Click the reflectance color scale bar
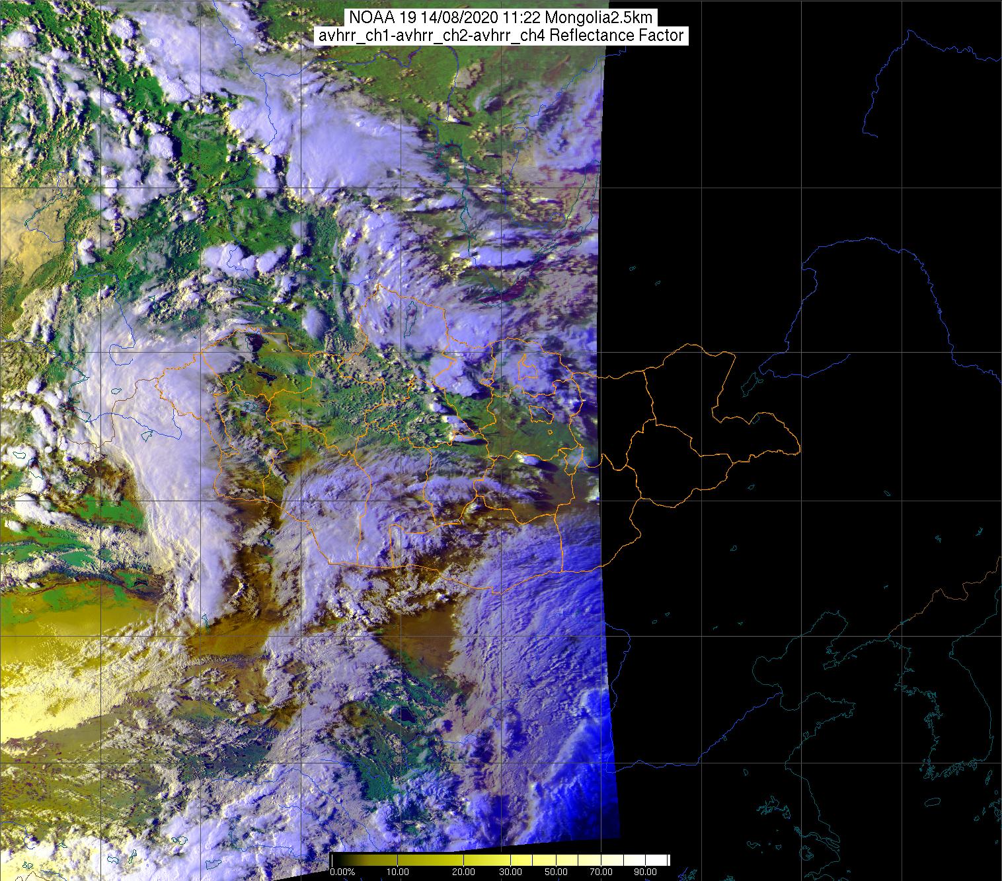This screenshot has width=1002, height=881. tap(500, 860)
